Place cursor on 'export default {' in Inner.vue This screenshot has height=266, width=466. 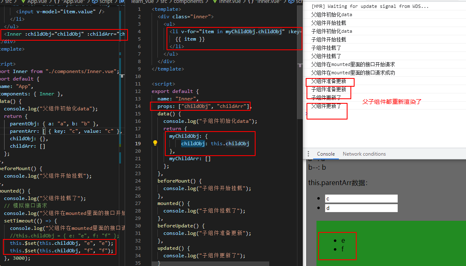175,91
